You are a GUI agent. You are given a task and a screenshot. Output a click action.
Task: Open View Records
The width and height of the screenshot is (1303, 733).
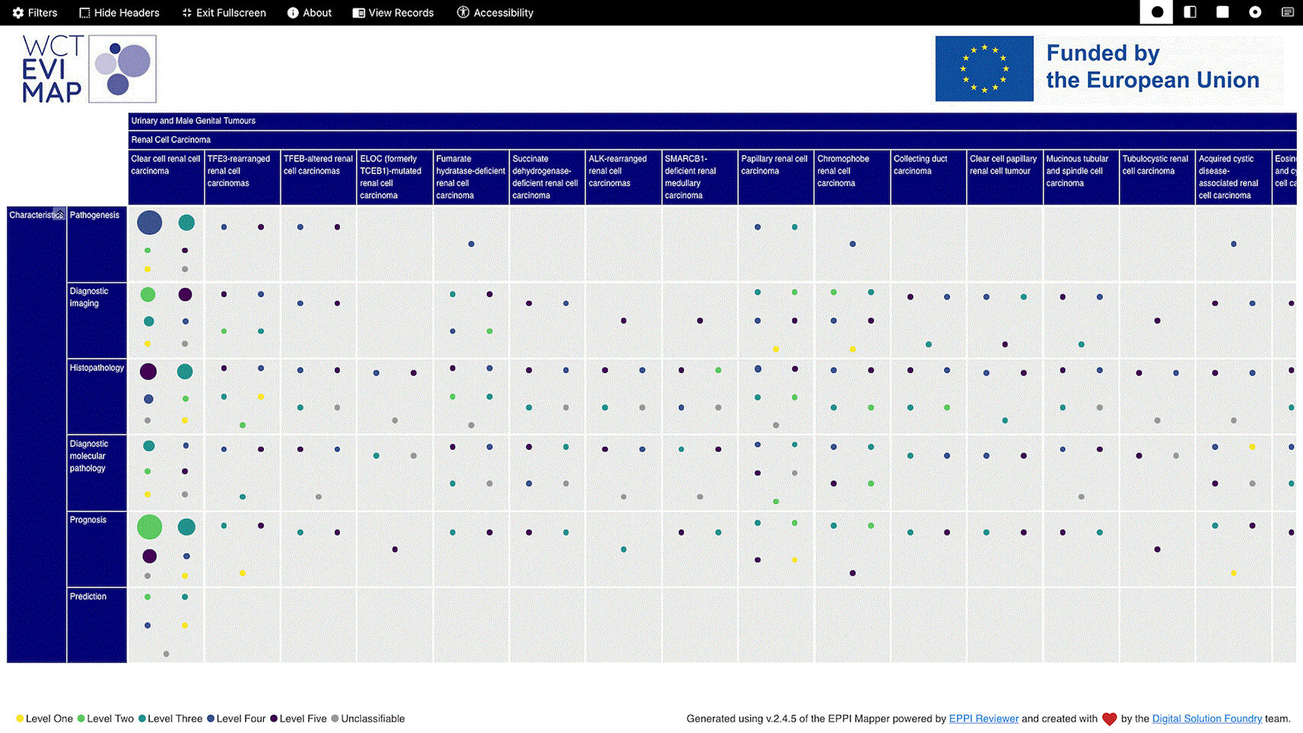pyautogui.click(x=393, y=13)
